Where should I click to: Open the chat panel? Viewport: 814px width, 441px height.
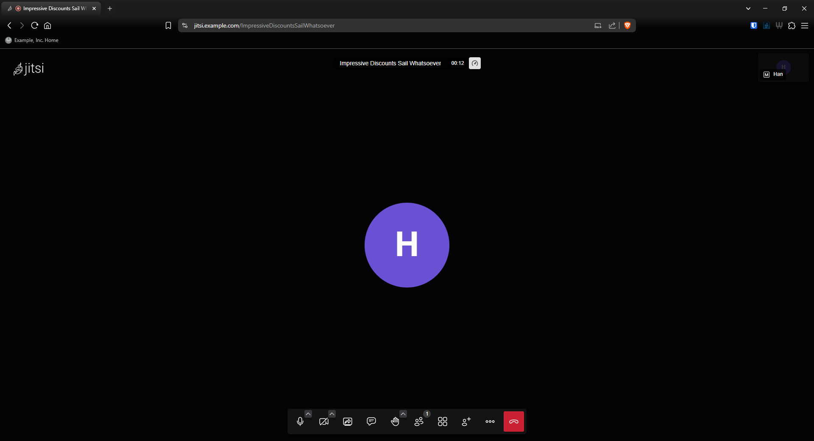371,421
